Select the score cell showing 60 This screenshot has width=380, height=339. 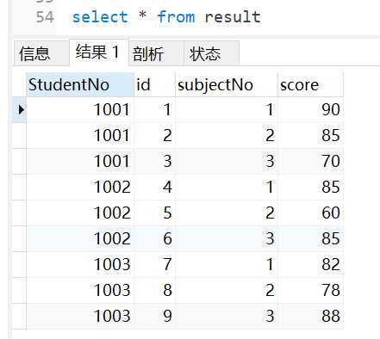[310, 213]
